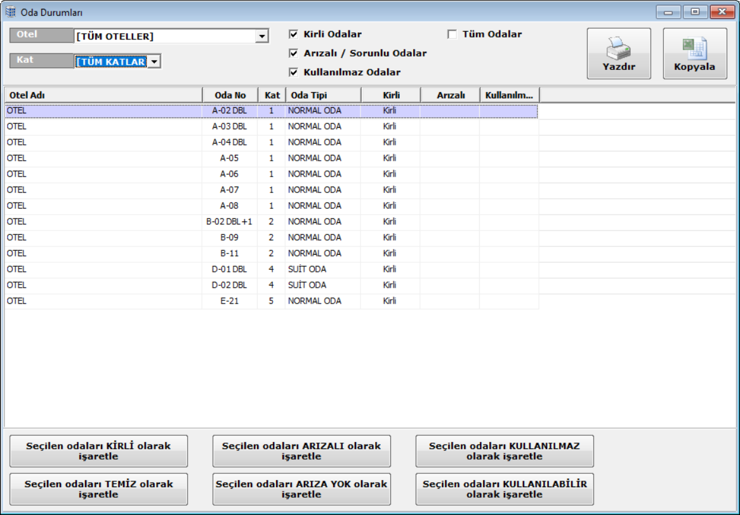
Task: Enable the Tüm Odalar checkbox
Action: click(452, 34)
